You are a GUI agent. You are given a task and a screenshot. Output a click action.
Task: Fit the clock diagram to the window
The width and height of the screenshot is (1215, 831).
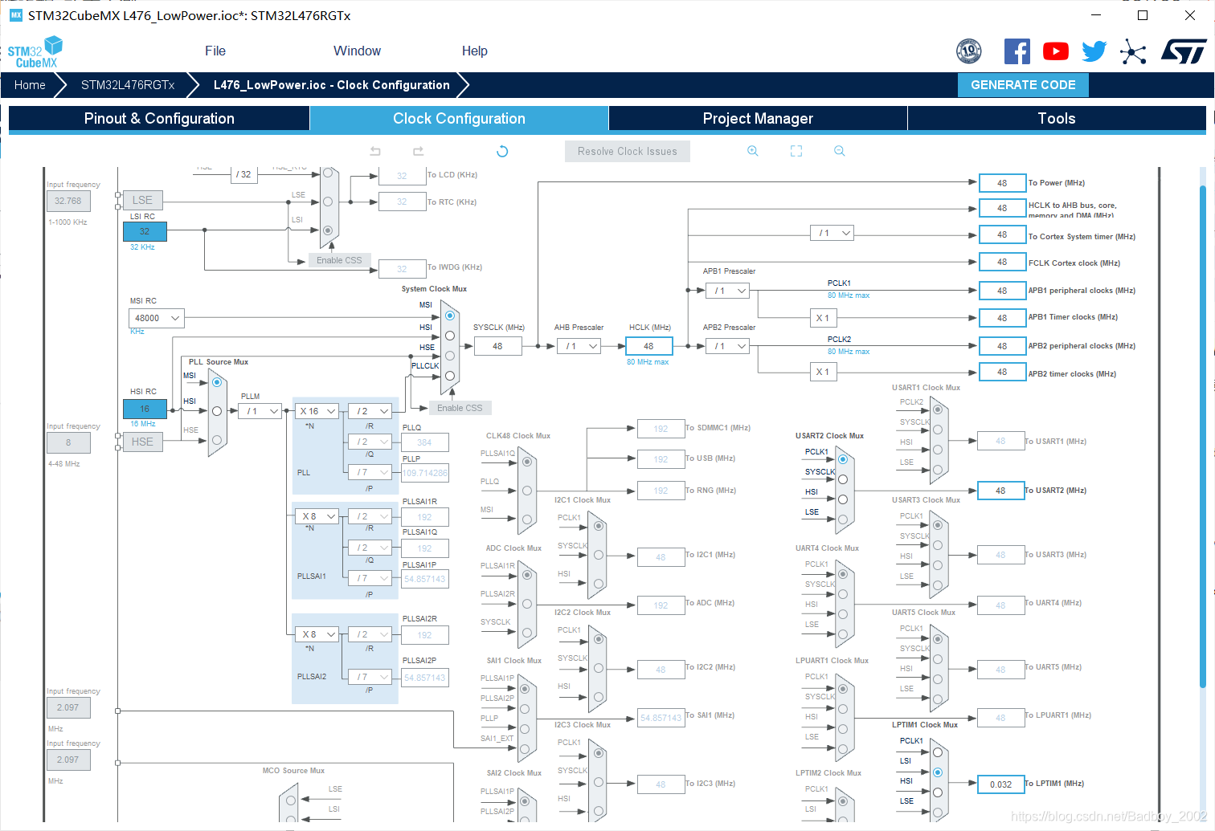[x=796, y=151]
